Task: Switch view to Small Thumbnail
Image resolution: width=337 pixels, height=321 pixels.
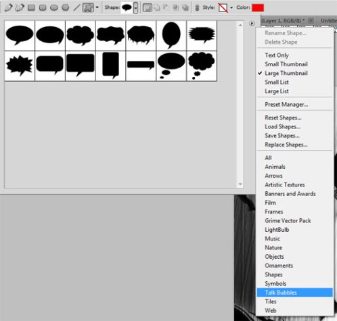Action: [x=286, y=64]
